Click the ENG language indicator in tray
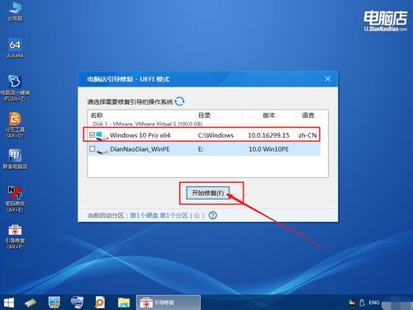Screen dimensions: 413x310 coord(374,303)
